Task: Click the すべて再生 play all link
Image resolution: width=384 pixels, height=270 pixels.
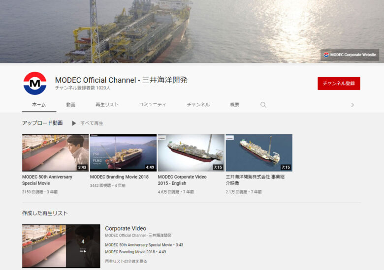Action: pyautogui.click(x=92, y=123)
